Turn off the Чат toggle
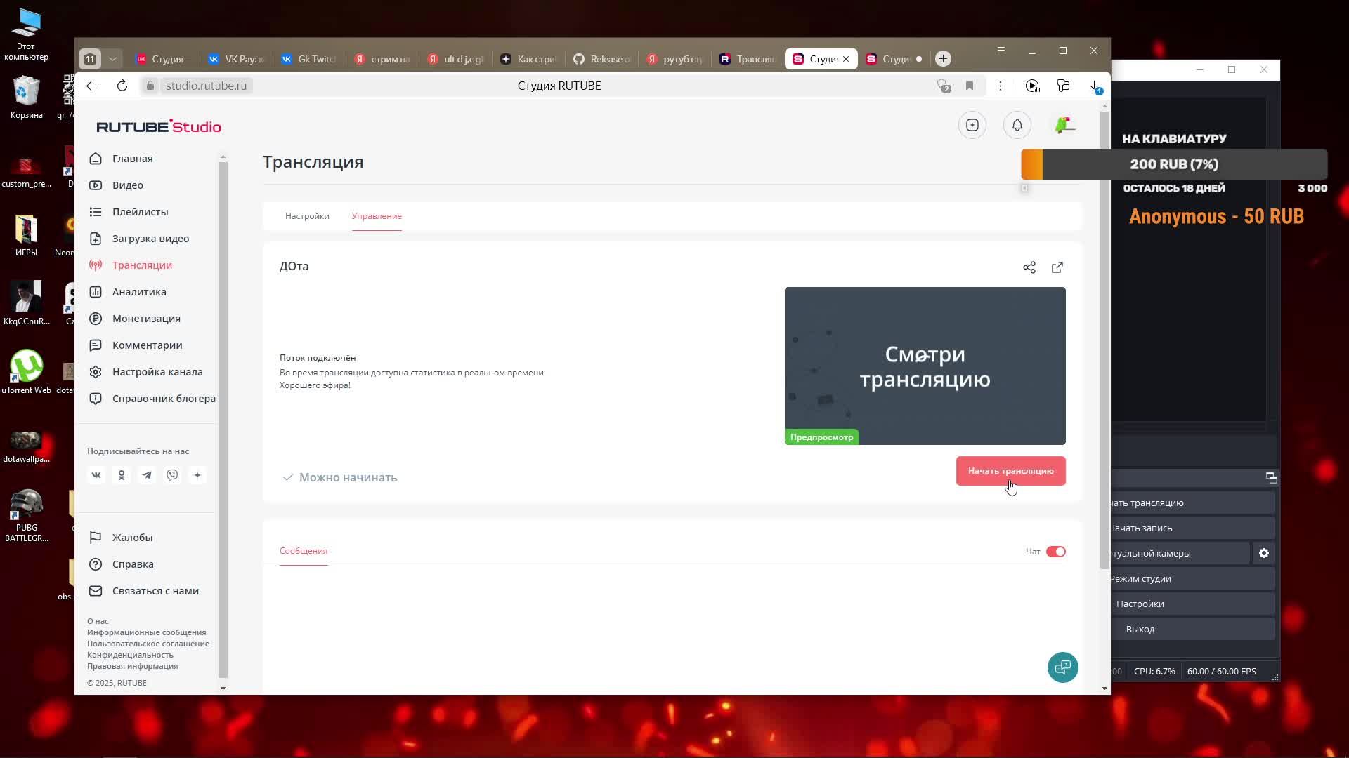Screen dimensions: 1349x758 1056,552
